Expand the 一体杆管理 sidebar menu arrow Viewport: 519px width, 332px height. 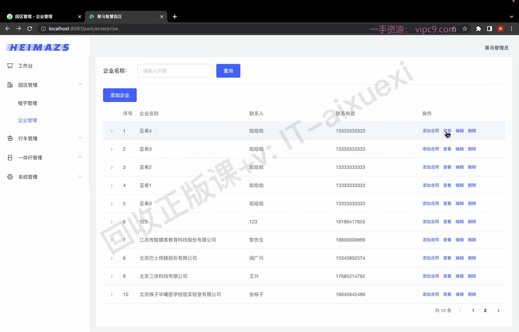click(80, 157)
